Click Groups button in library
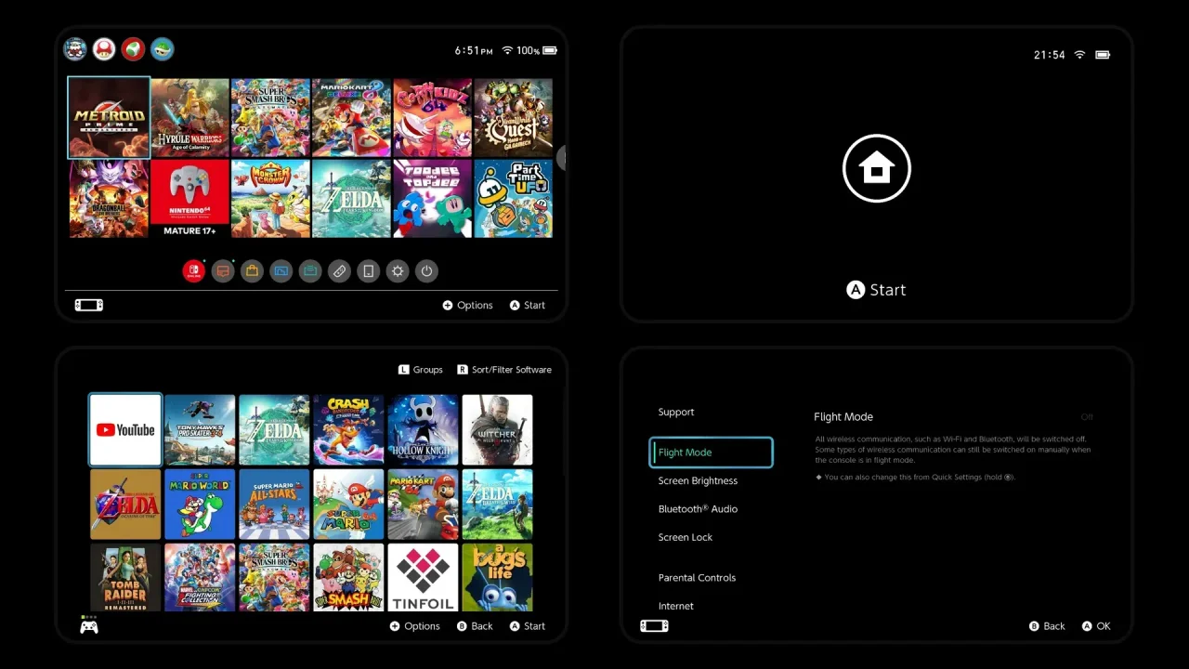 [421, 370]
